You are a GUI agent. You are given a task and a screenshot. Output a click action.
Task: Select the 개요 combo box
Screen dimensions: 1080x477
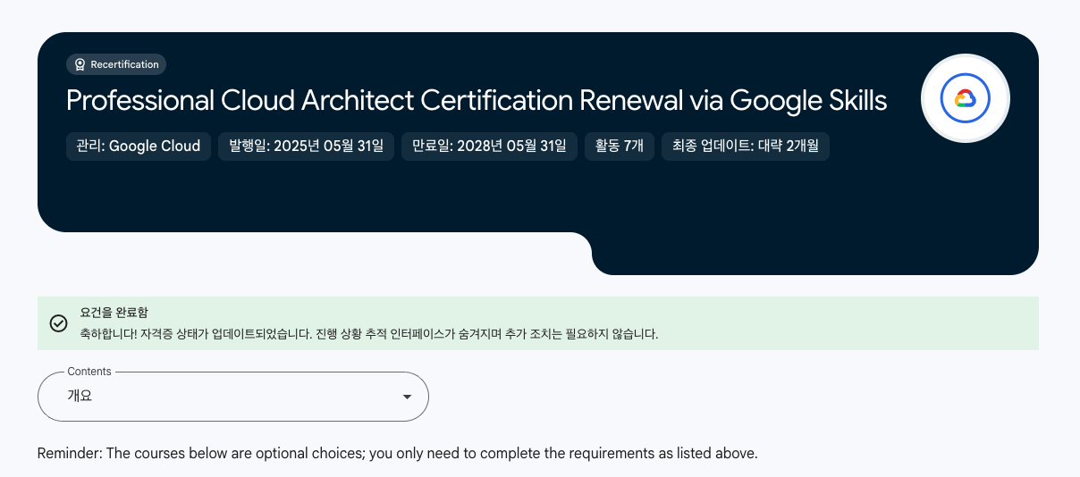[233, 397]
